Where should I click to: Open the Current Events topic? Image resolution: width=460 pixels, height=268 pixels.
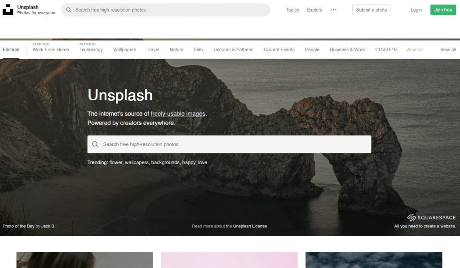[x=279, y=49]
